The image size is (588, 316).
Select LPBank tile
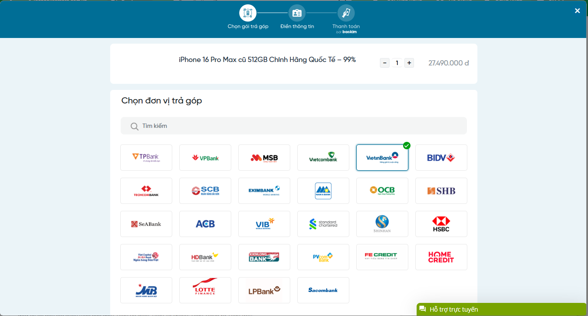(x=264, y=290)
